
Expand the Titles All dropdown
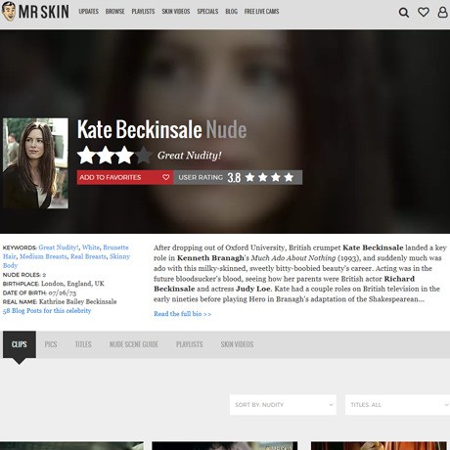click(397, 405)
